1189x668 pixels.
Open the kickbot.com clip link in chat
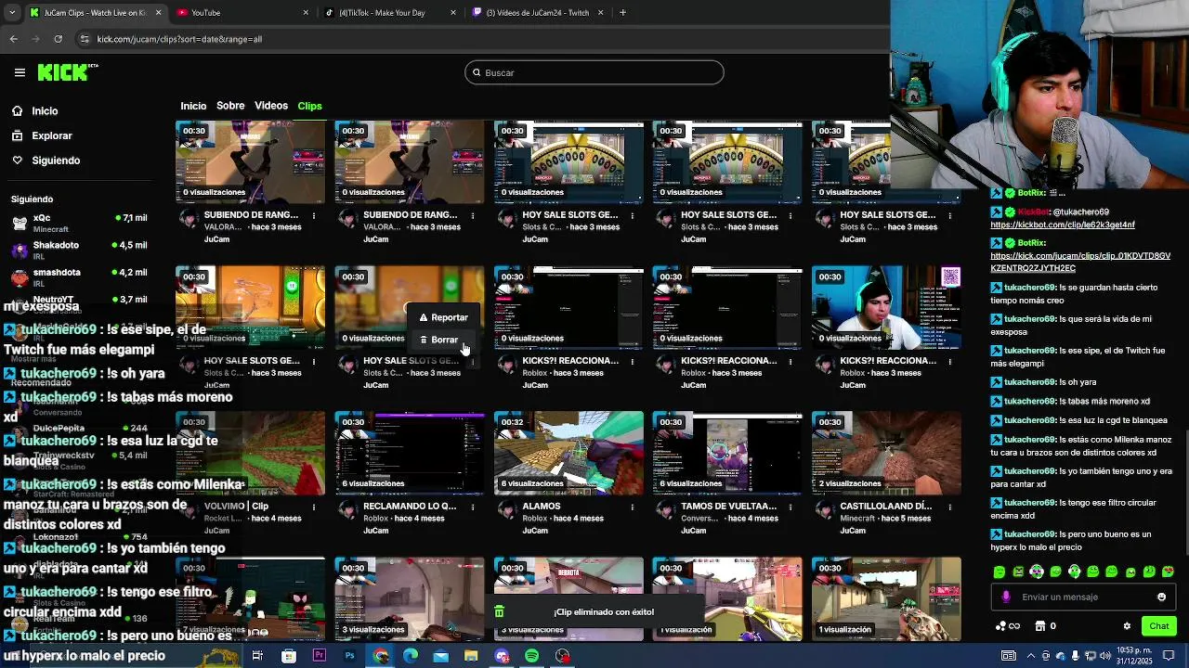point(1062,225)
